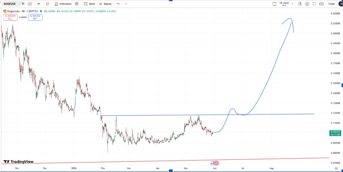Image resolution: width=343 pixels, height=172 pixels.
Task: Click the May label on time axis
Action: 186,168
